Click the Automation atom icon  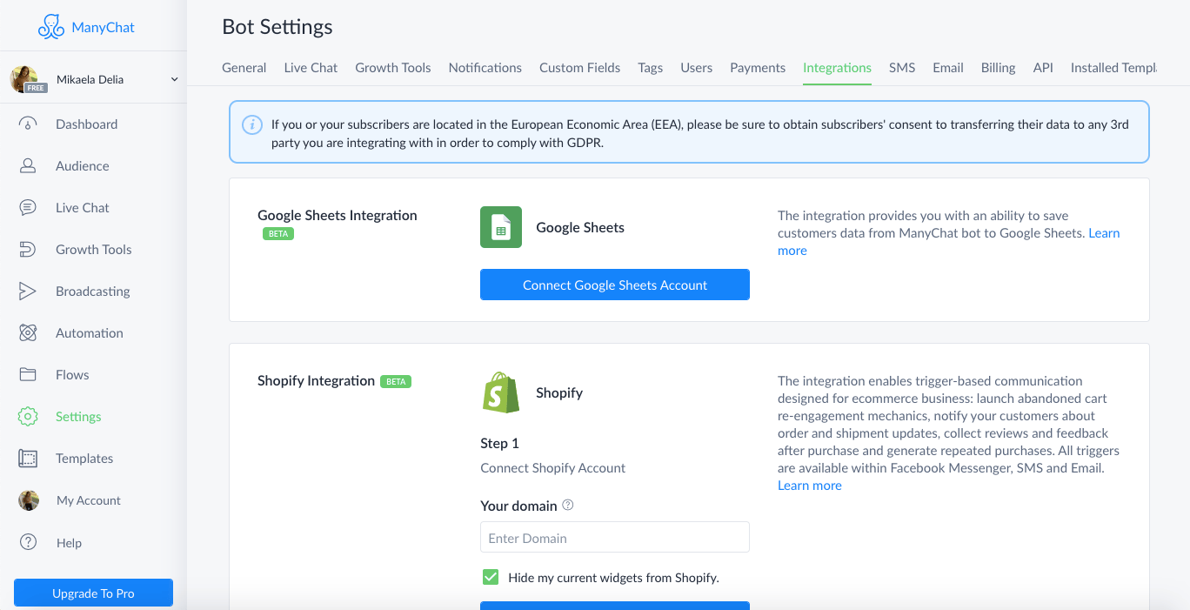coord(28,333)
